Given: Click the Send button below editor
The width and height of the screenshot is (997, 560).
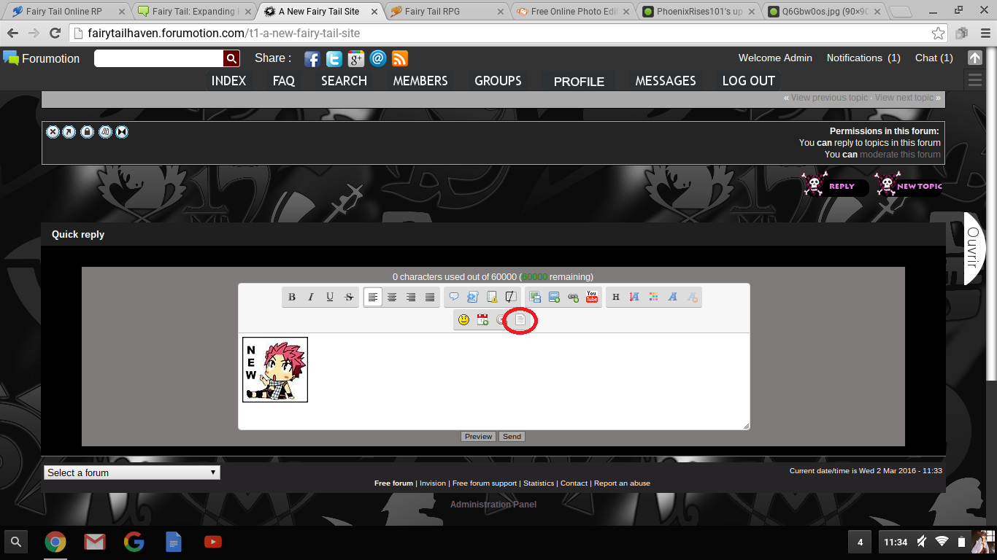Looking at the screenshot, I should point(512,436).
